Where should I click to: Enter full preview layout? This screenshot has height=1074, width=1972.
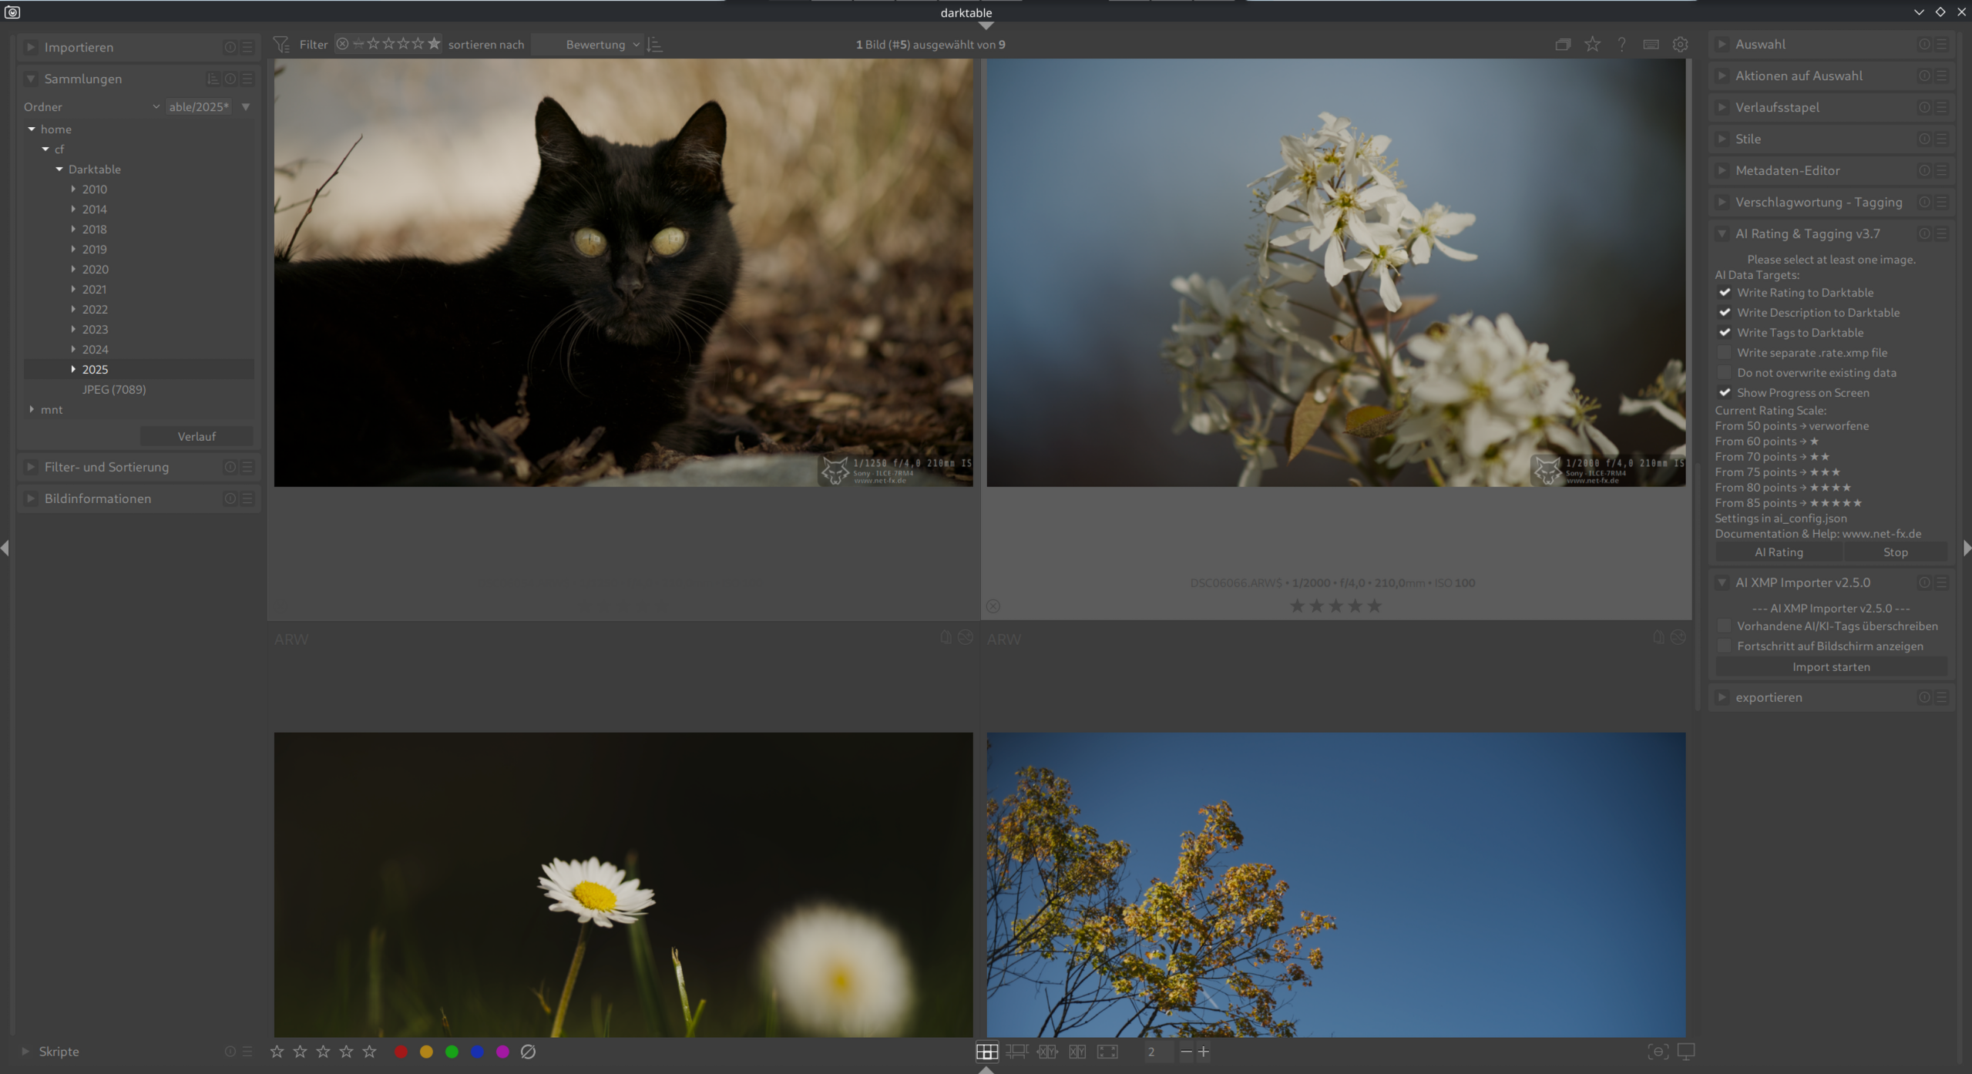pos(1107,1052)
